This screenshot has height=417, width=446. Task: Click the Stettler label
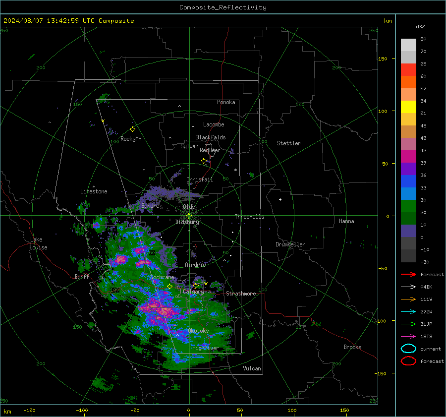pyautogui.click(x=289, y=143)
